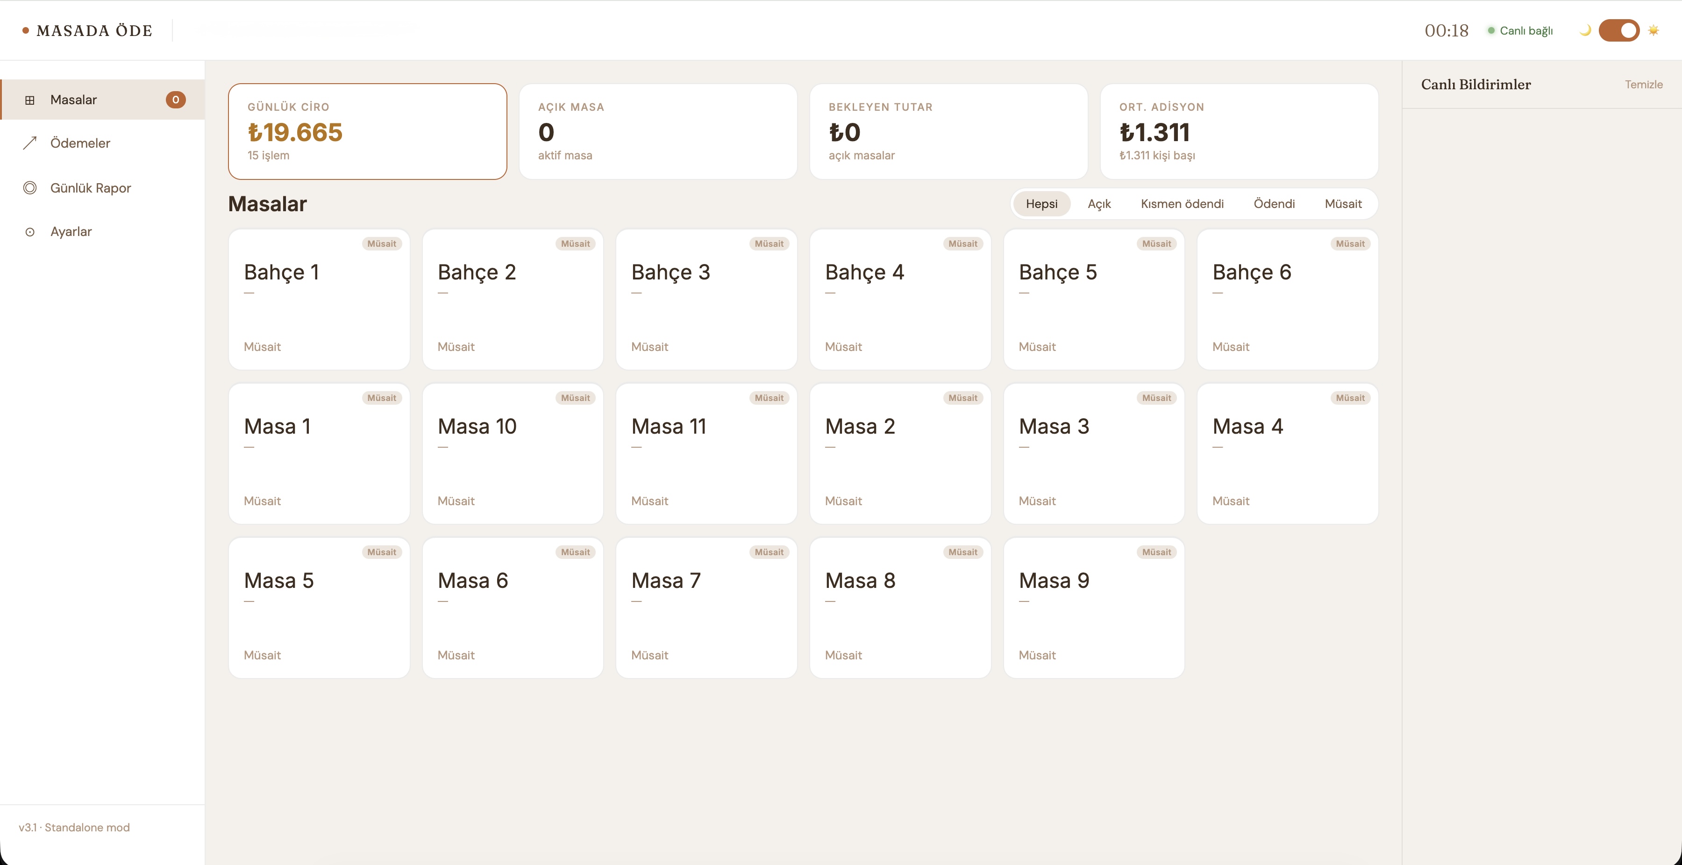Filter tables by Açık status
1682x865 pixels.
[1099, 204]
